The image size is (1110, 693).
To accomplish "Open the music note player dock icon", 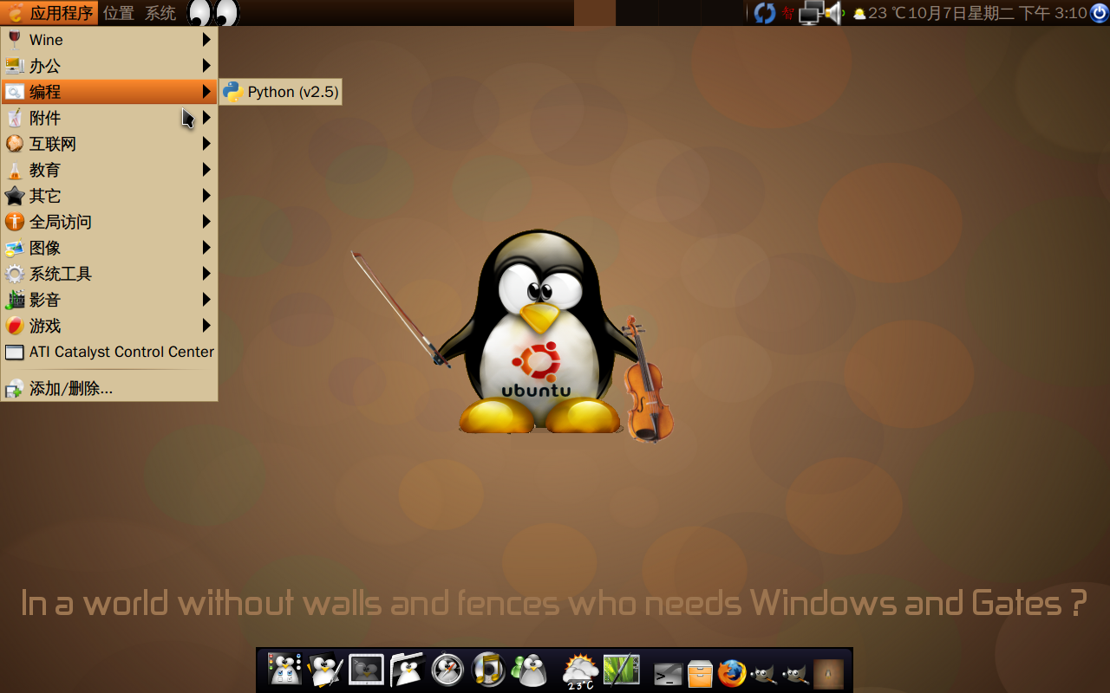I will [489, 670].
